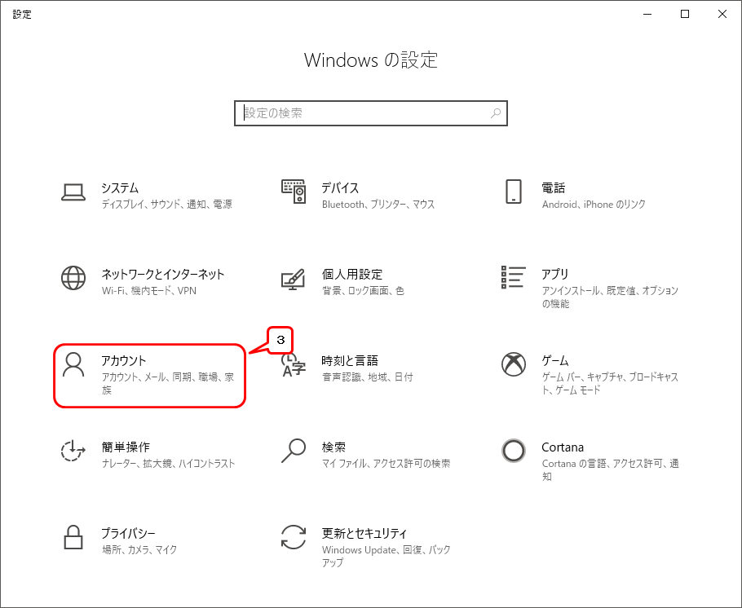Click inside the 設定の検索 search box
The image size is (742, 608).
point(363,113)
